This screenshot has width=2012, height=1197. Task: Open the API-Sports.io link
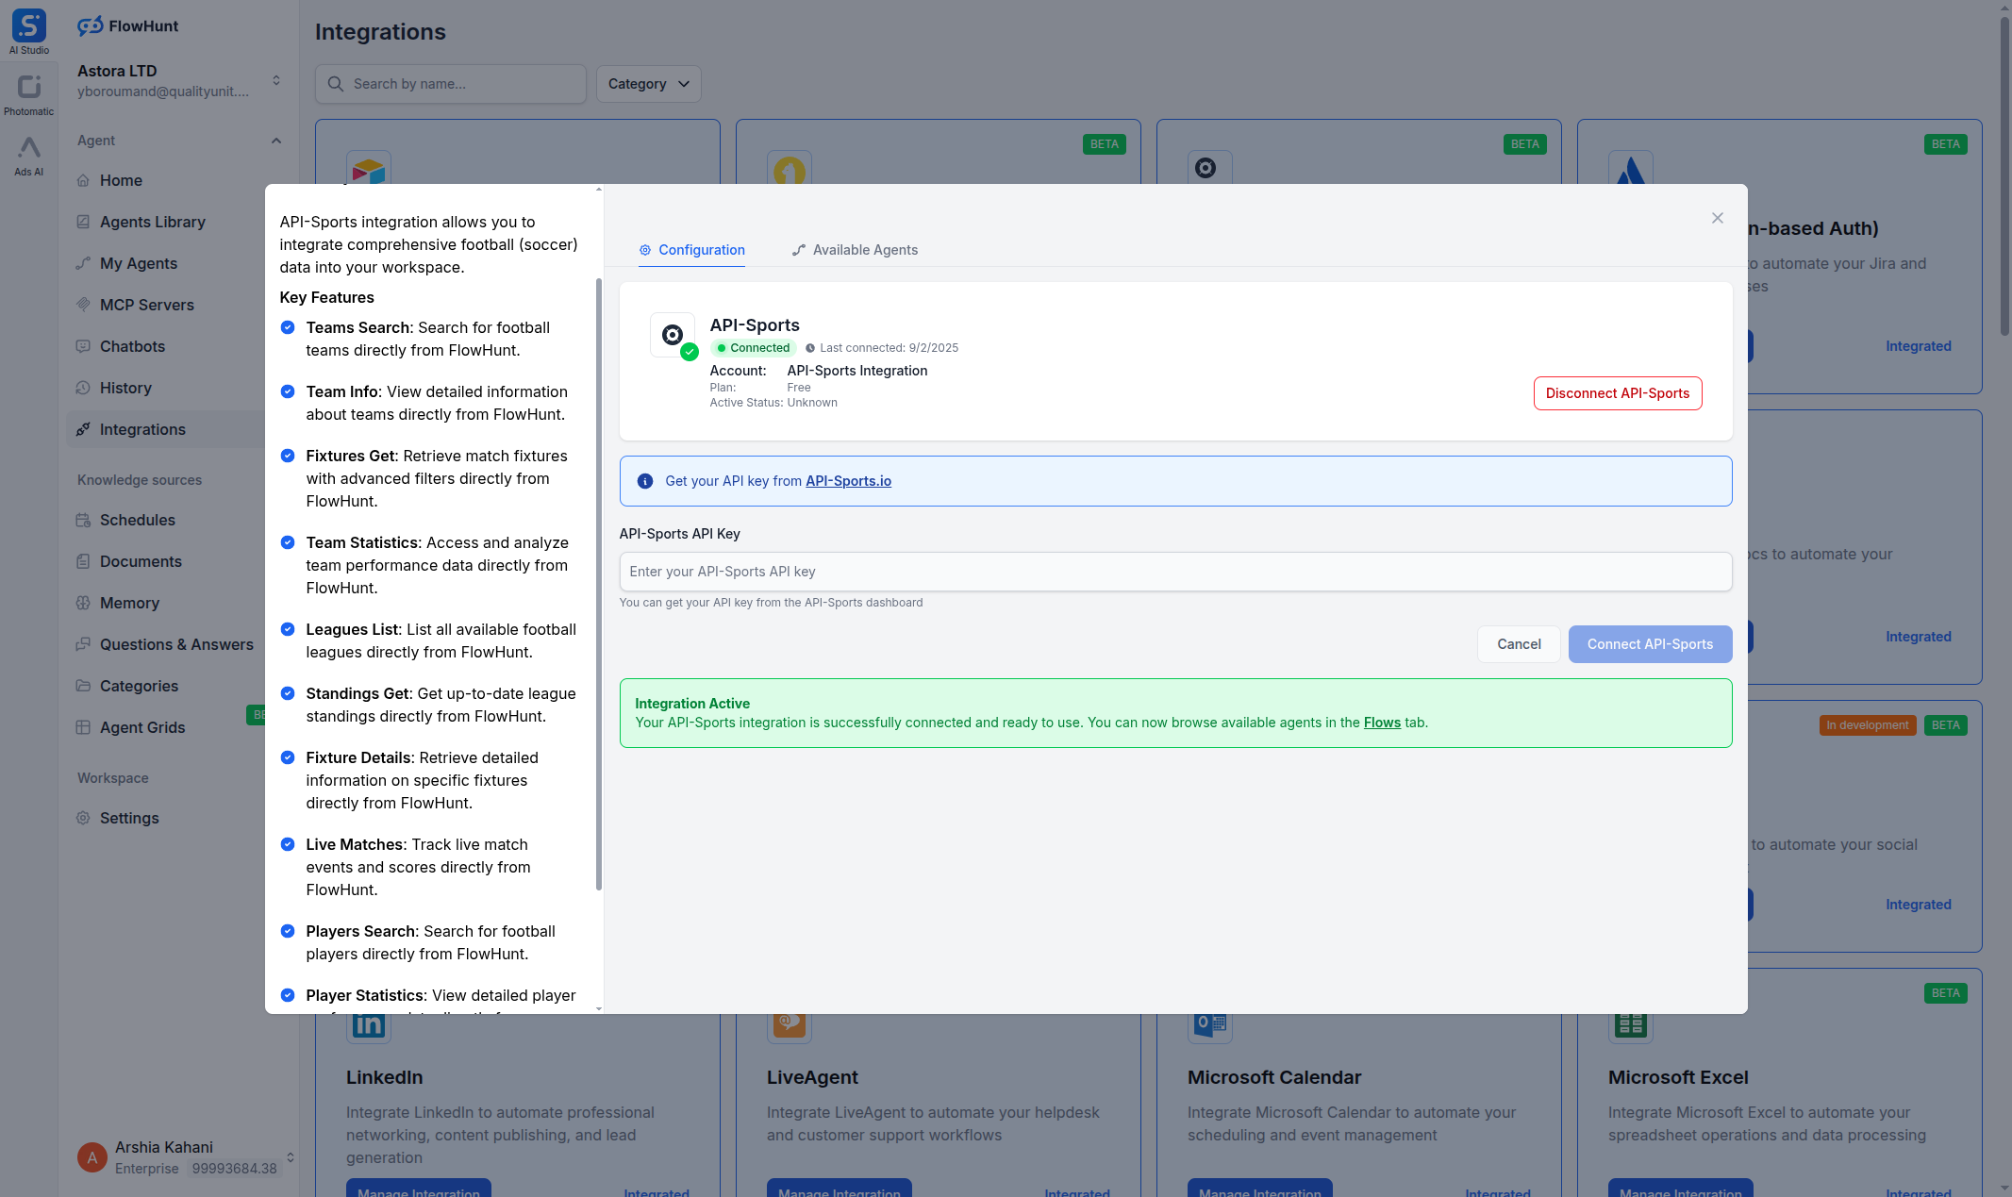tap(847, 481)
